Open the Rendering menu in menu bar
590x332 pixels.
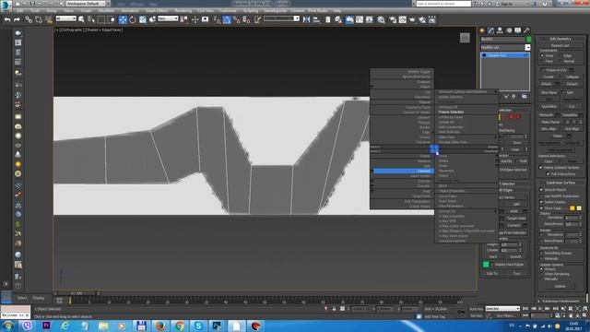pos(183,10)
